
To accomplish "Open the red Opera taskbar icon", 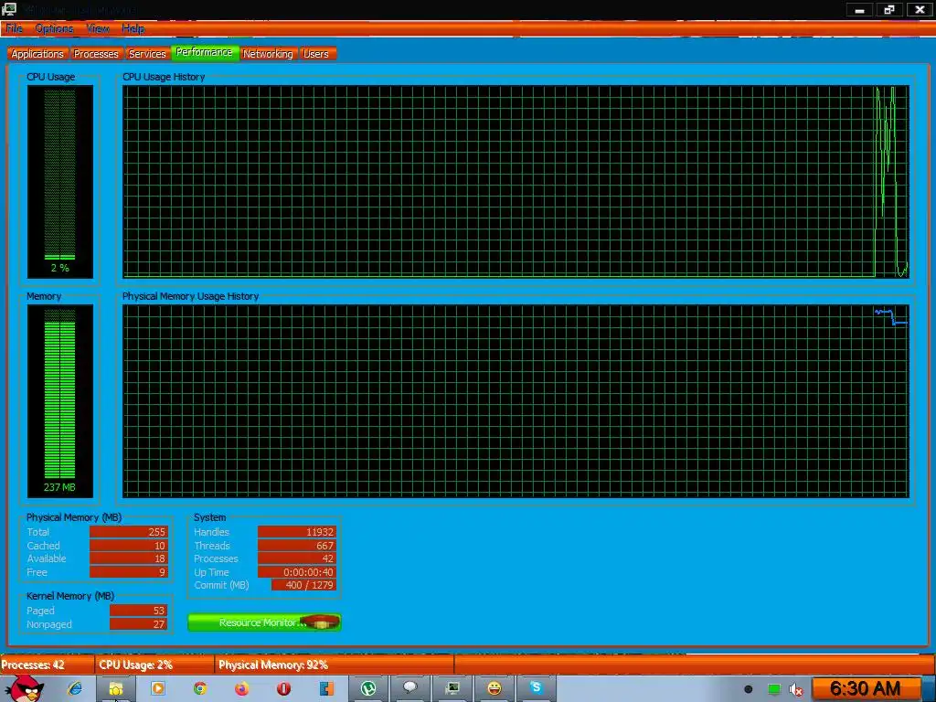I will (283, 688).
